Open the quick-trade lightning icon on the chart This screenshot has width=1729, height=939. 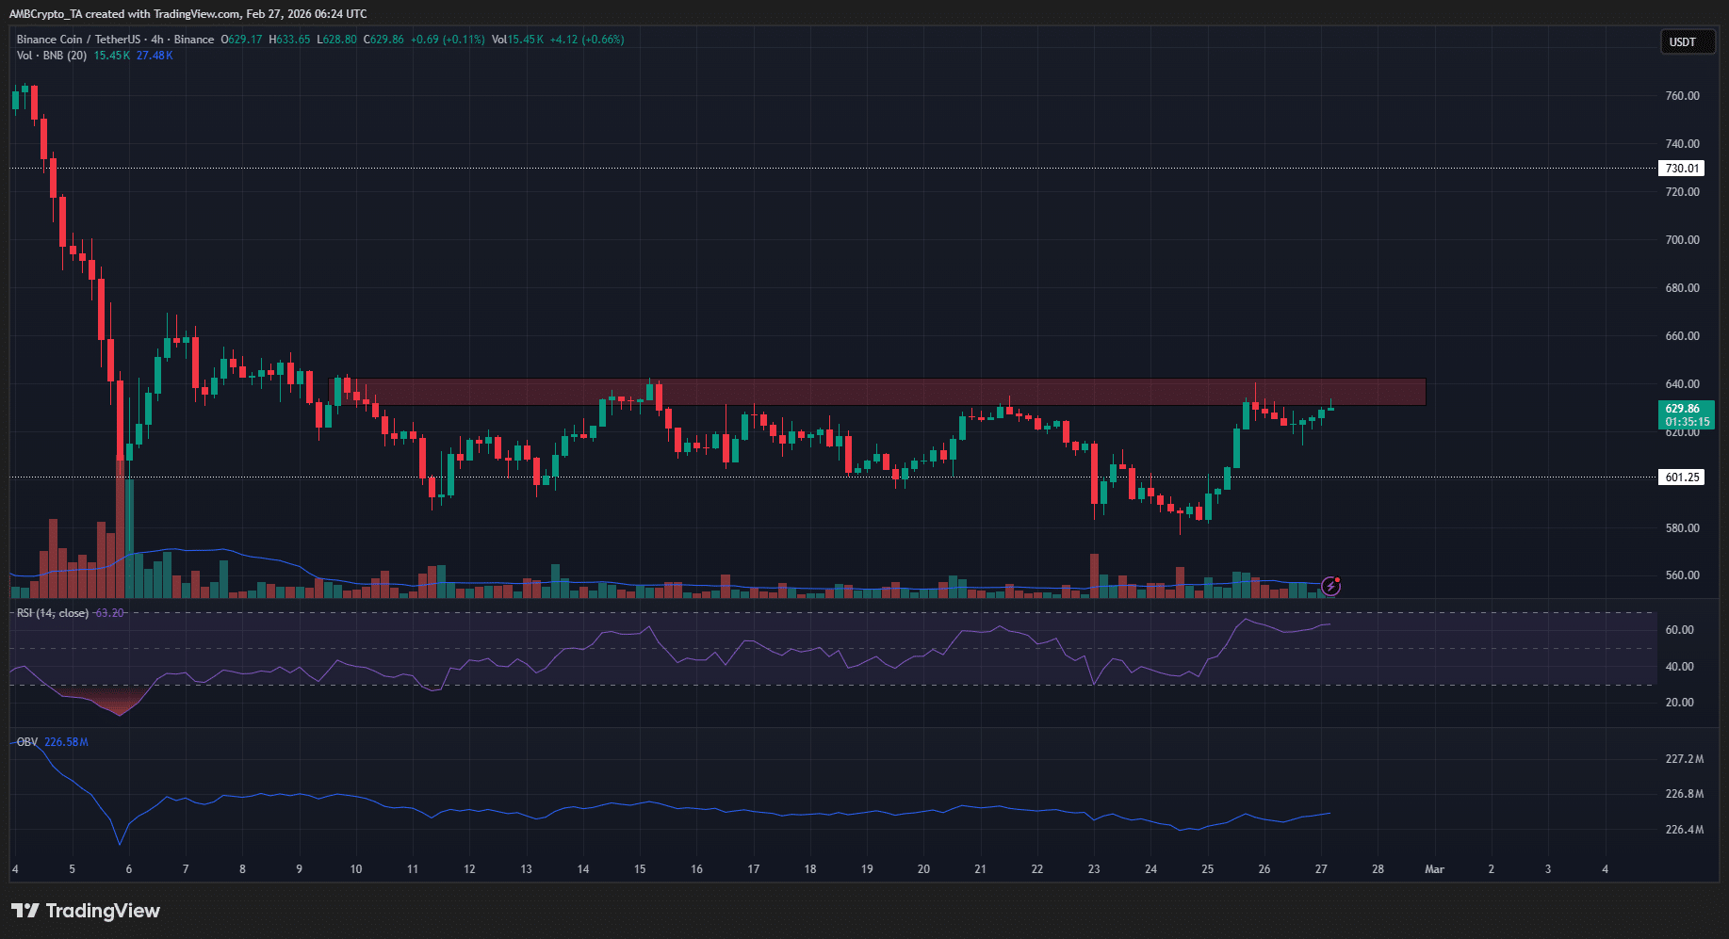pyautogui.click(x=1329, y=587)
